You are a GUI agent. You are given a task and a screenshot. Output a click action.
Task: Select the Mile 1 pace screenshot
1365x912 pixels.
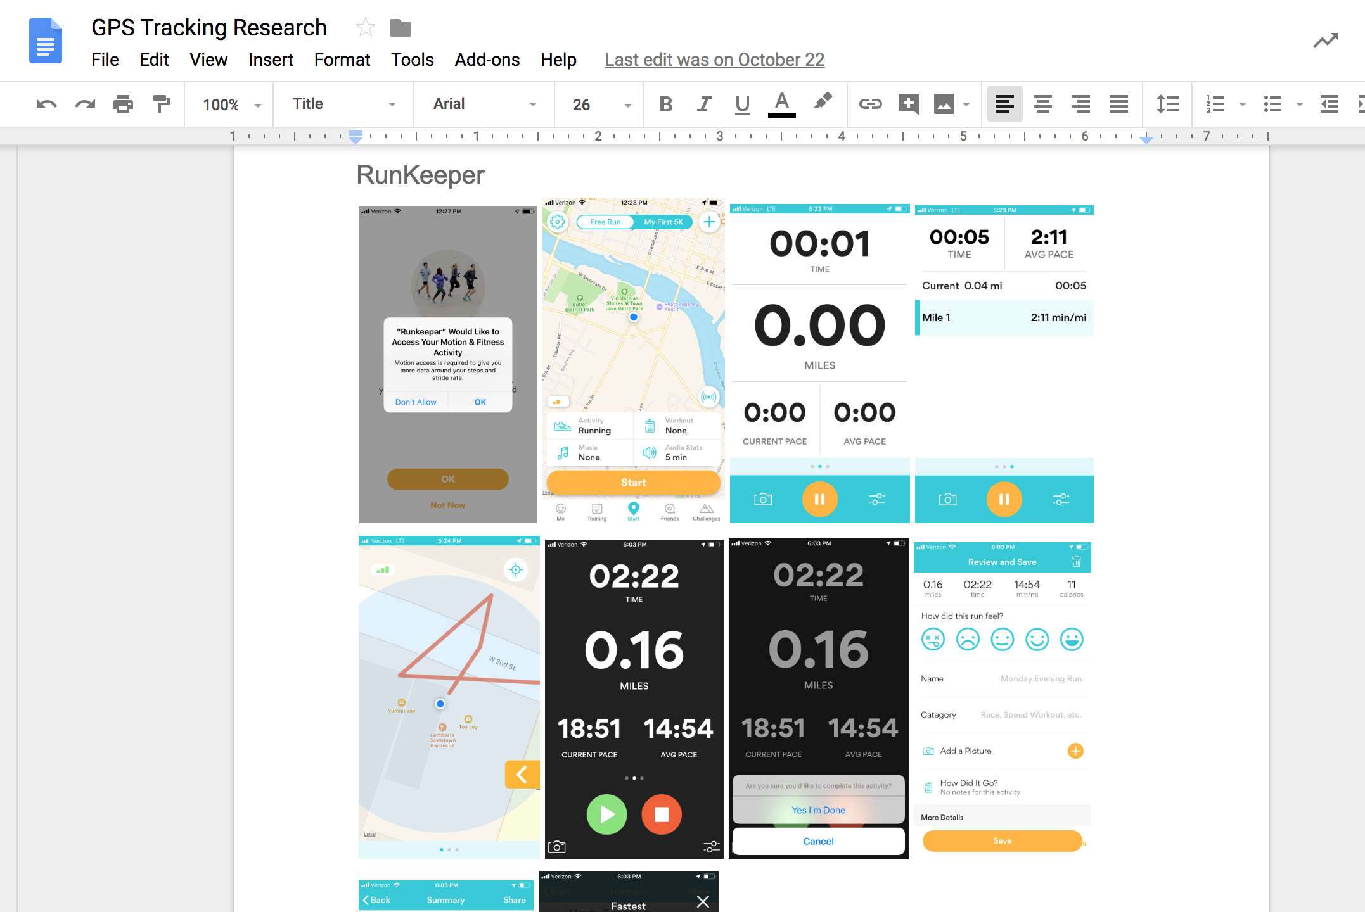tap(1004, 364)
